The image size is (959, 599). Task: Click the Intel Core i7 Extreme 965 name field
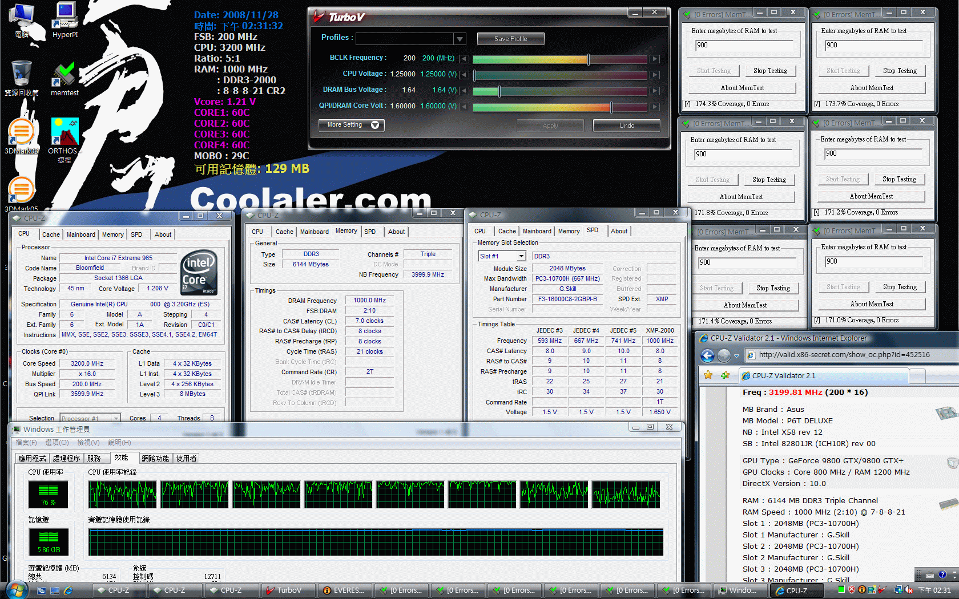pyautogui.click(x=118, y=258)
